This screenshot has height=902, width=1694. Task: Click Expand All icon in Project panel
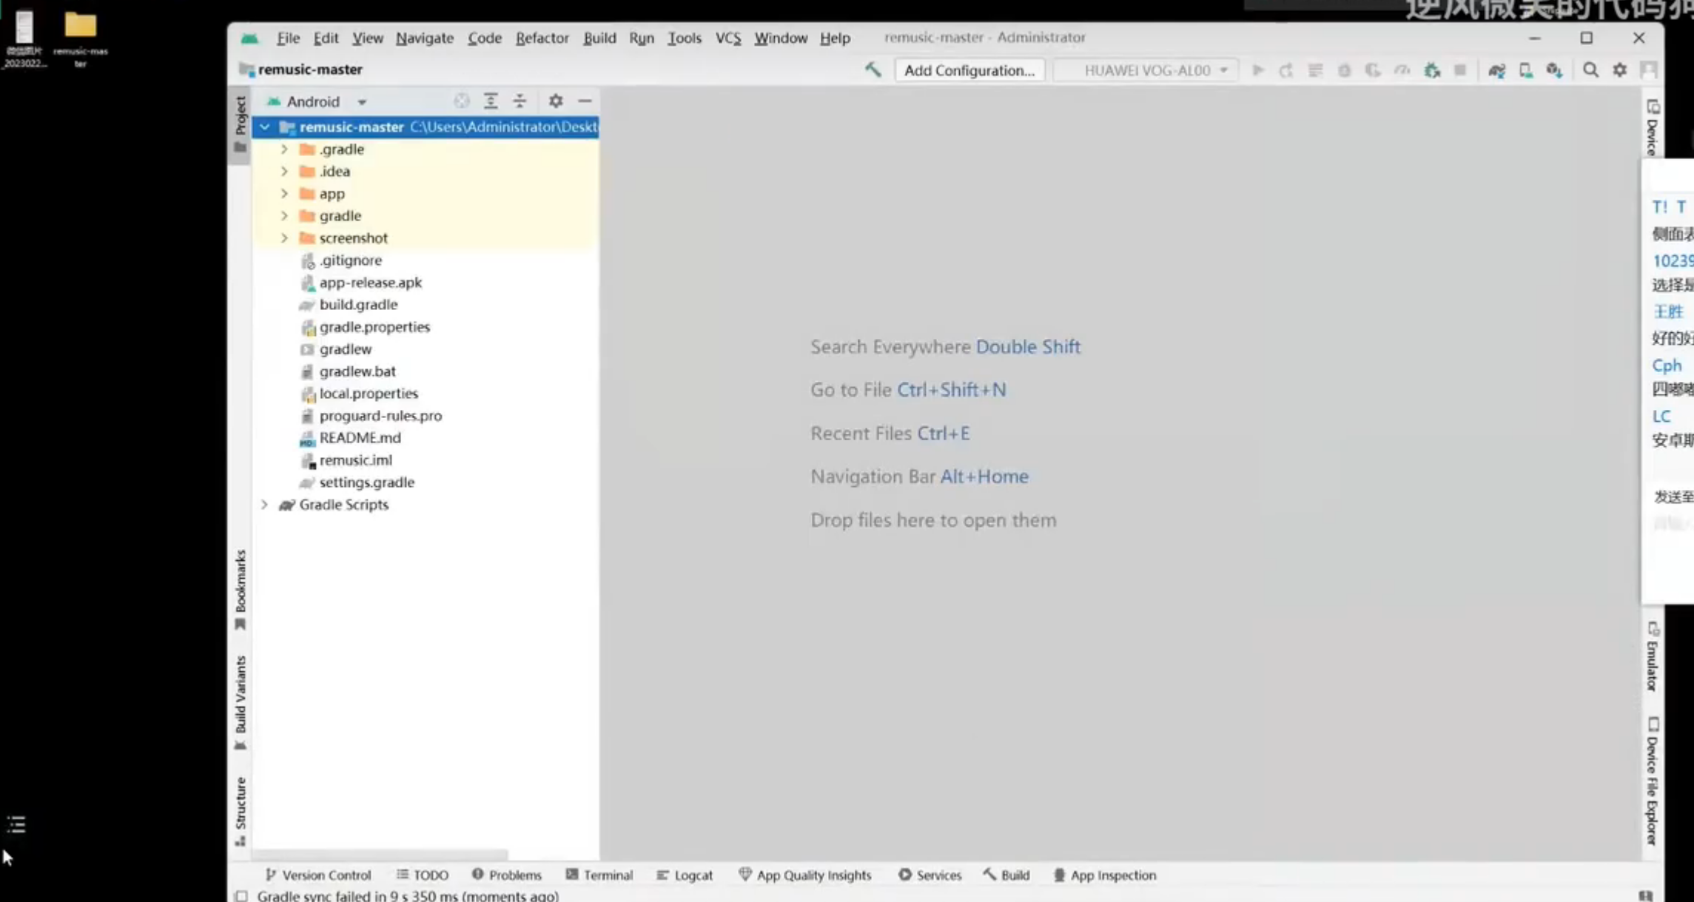491,101
